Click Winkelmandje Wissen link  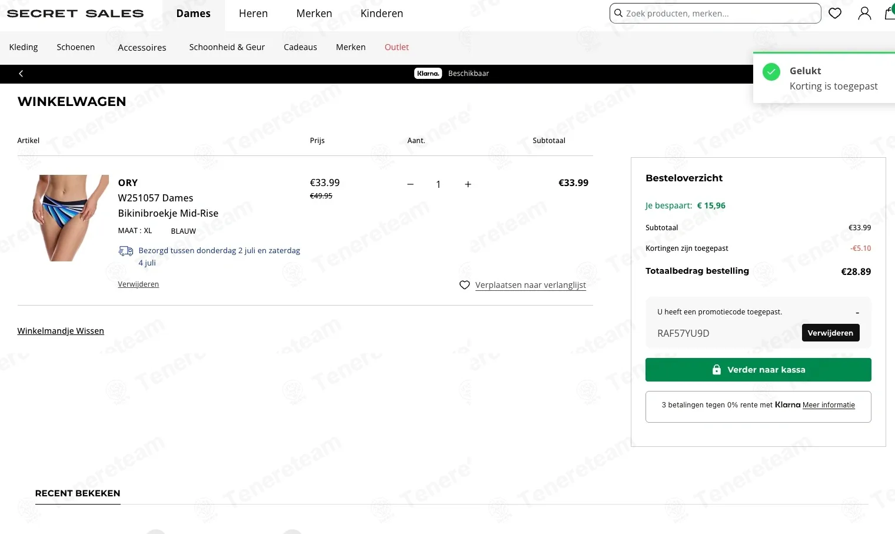pos(61,331)
